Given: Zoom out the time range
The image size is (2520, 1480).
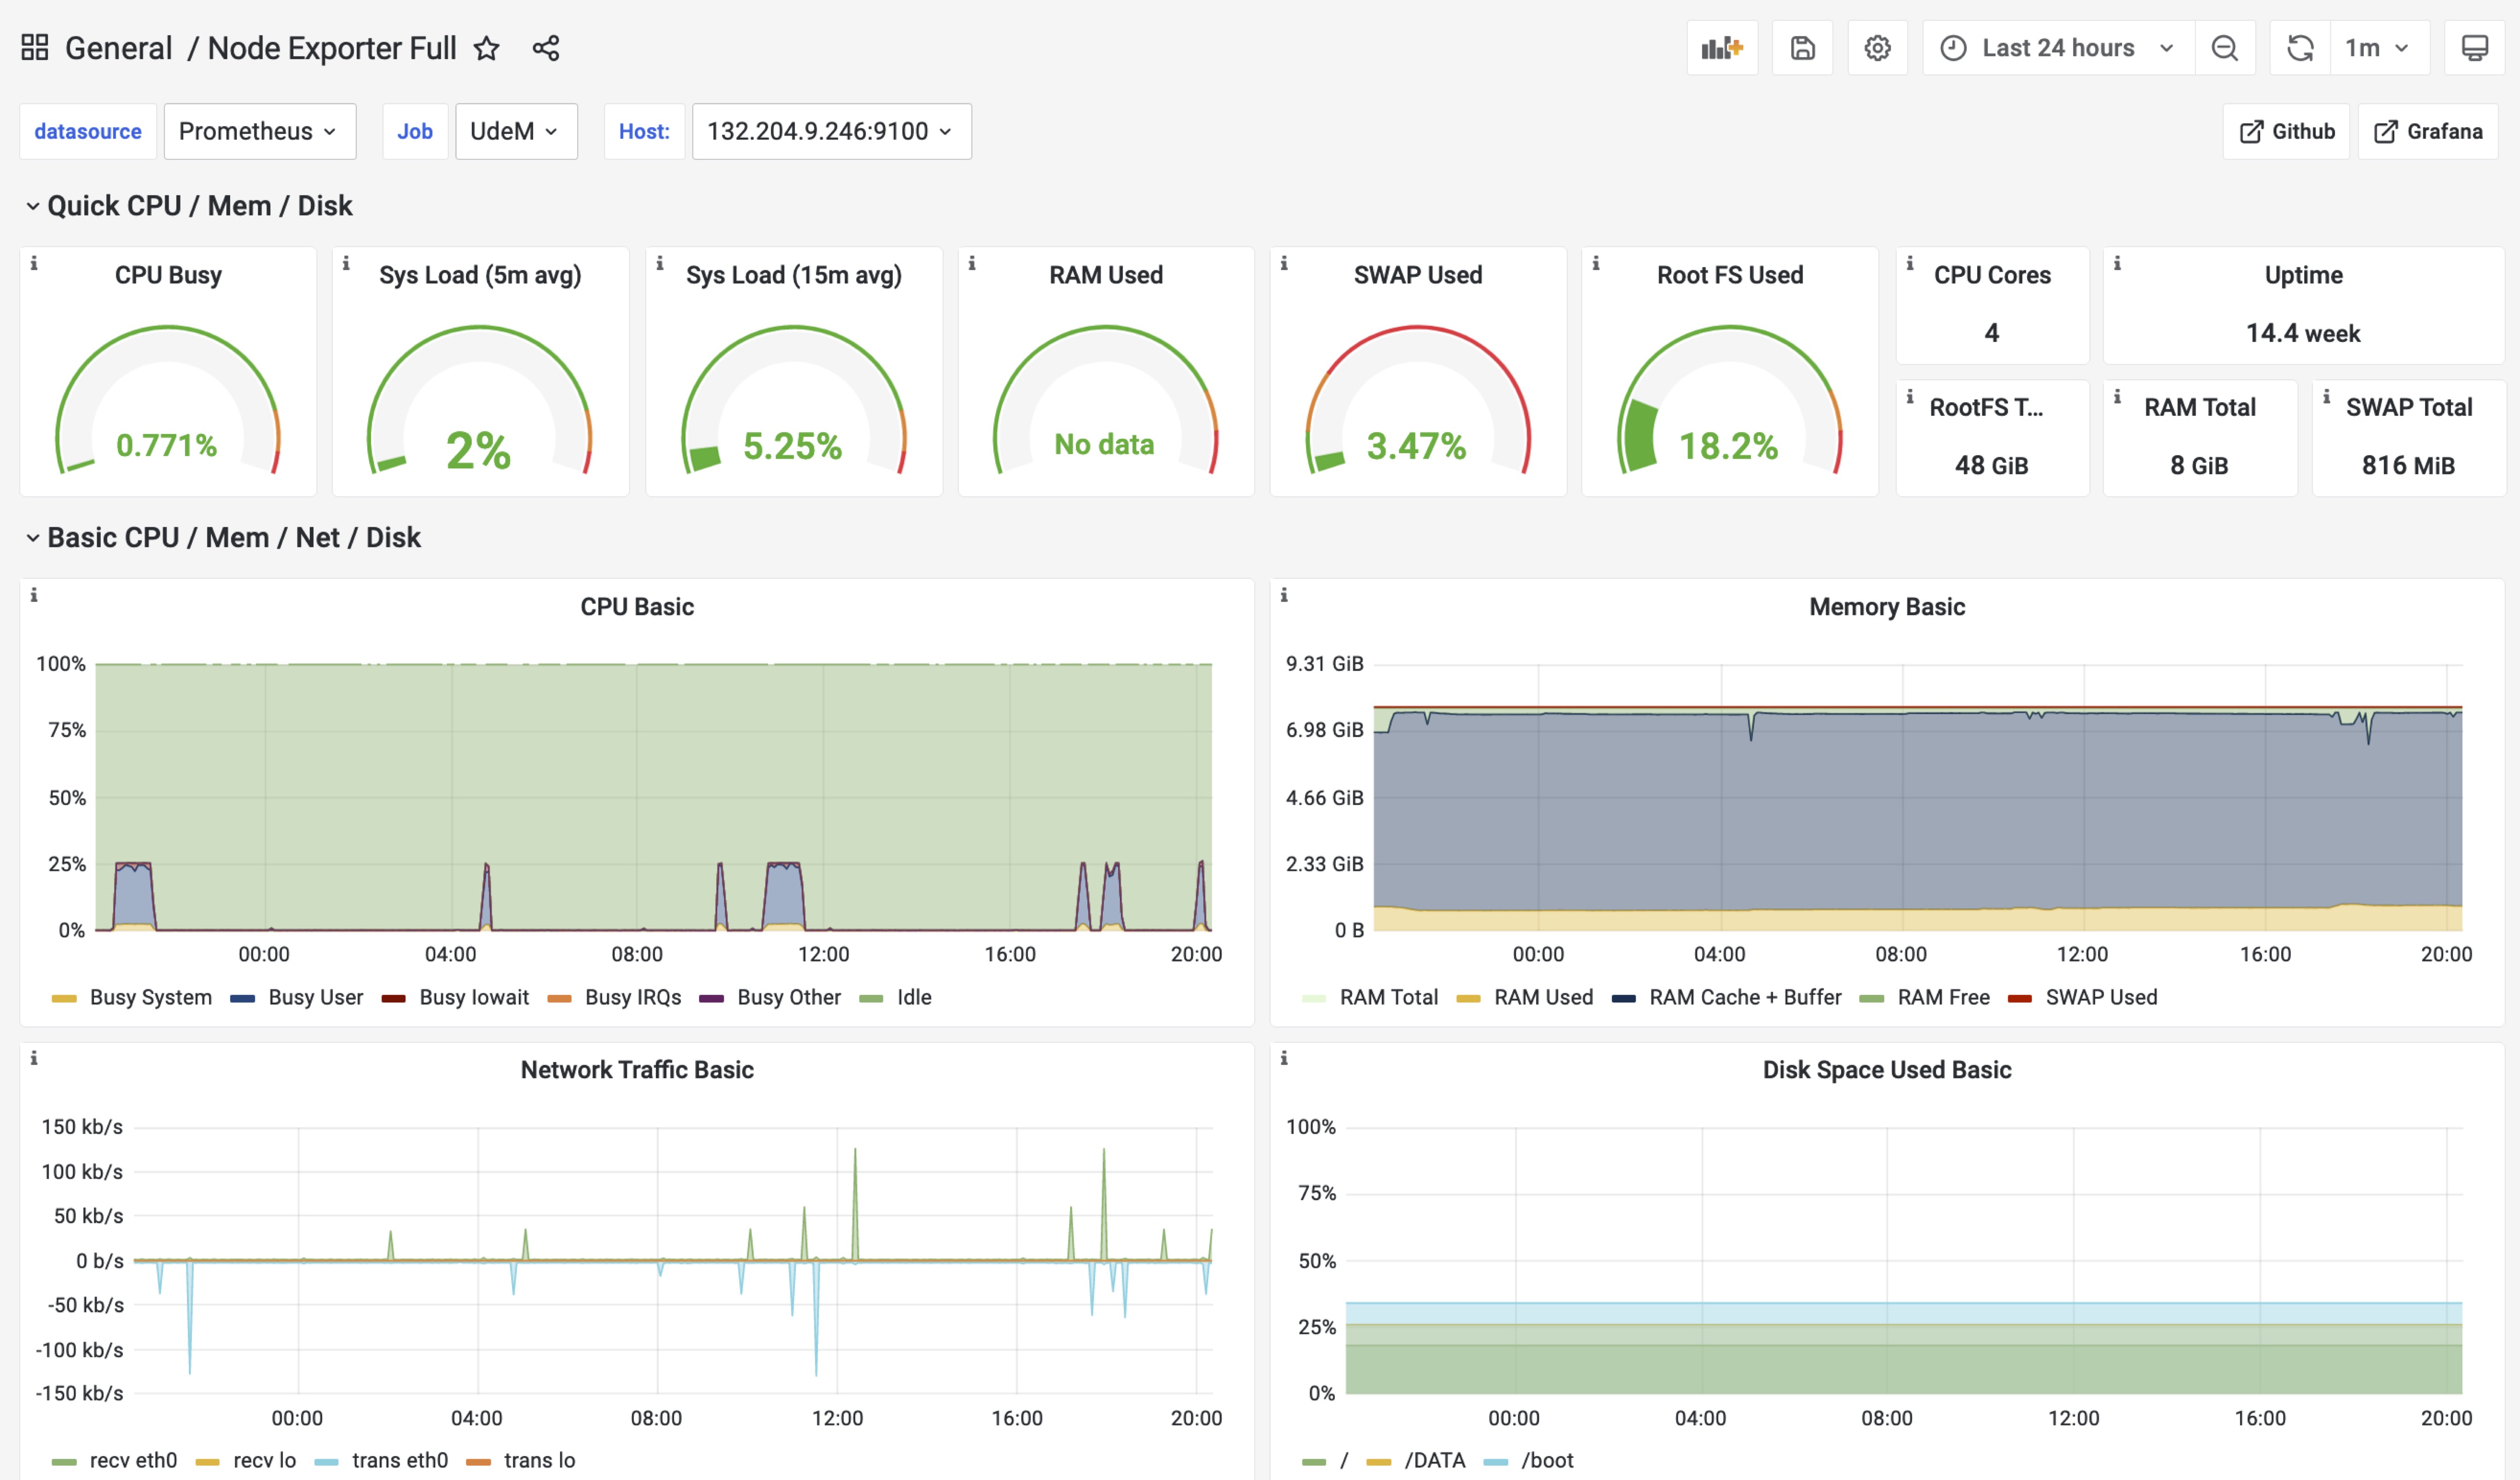Looking at the screenshot, I should [x=2224, y=48].
